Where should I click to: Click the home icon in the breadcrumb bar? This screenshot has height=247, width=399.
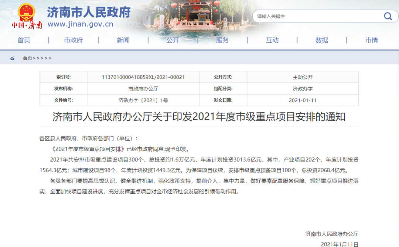pos(13,58)
